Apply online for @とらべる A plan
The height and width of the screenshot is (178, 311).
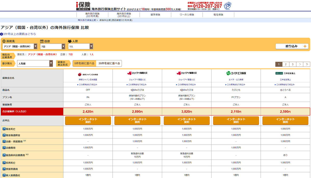point(285,120)
